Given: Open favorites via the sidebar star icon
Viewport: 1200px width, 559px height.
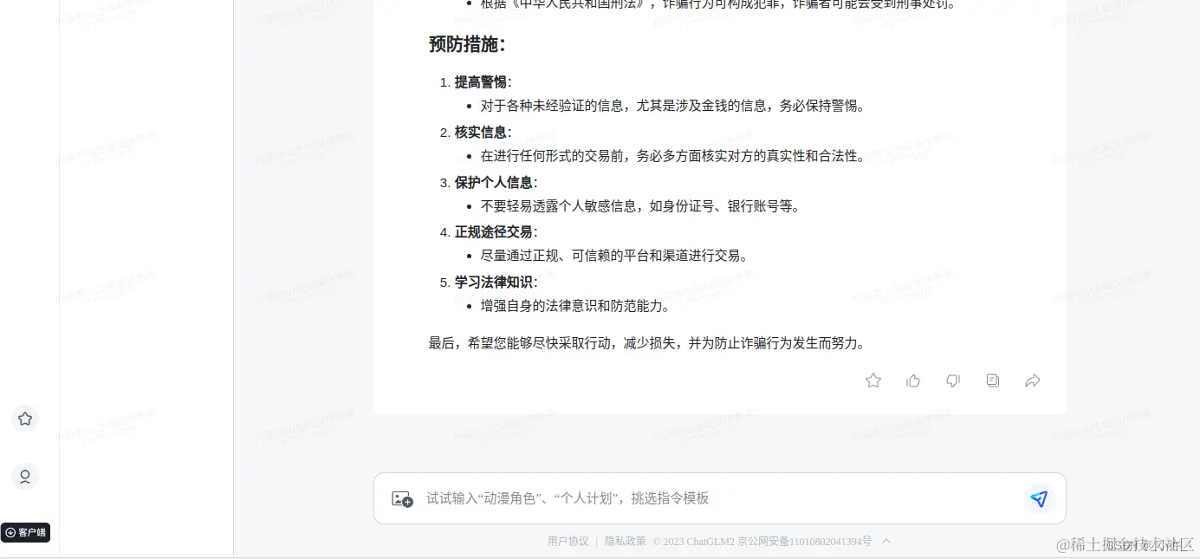Looking at the screenshot, I should click(24, 419).
